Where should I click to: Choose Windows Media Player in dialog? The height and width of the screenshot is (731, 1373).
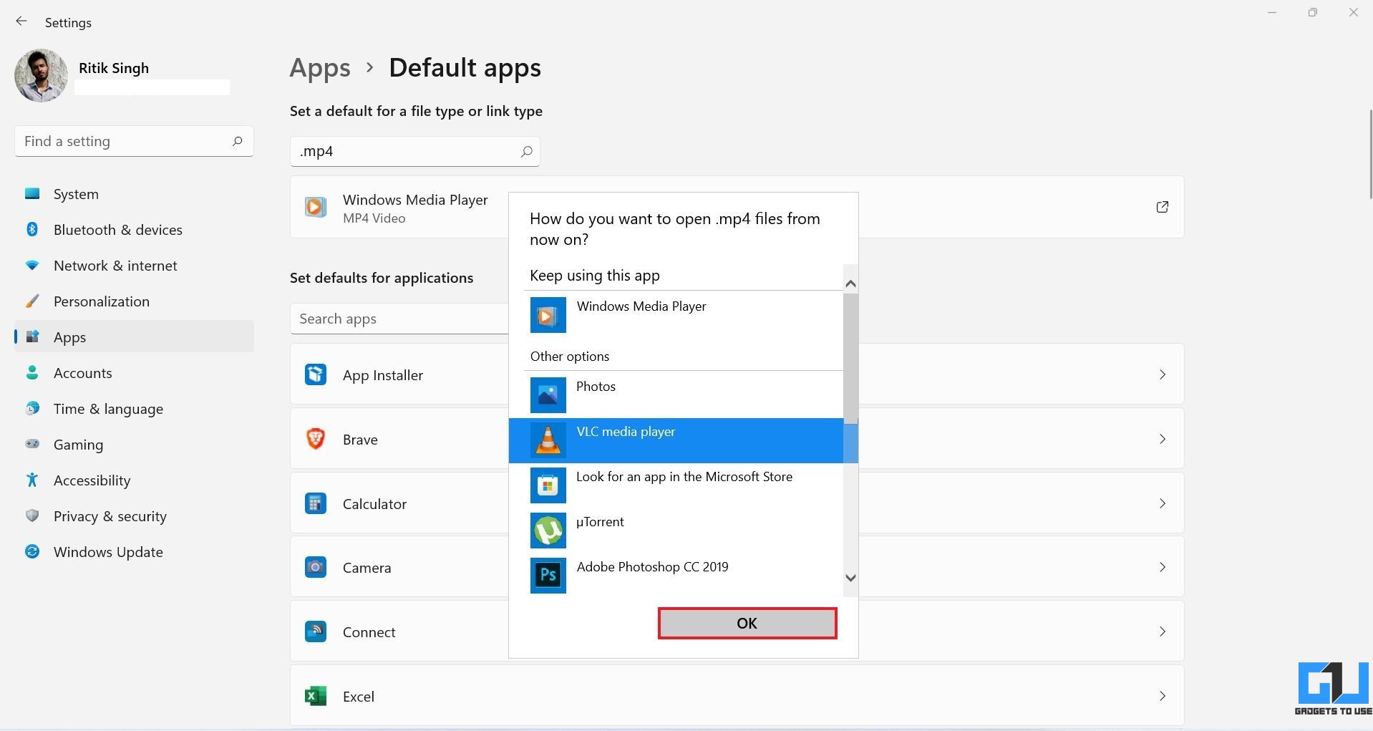(x=676, y=315)
